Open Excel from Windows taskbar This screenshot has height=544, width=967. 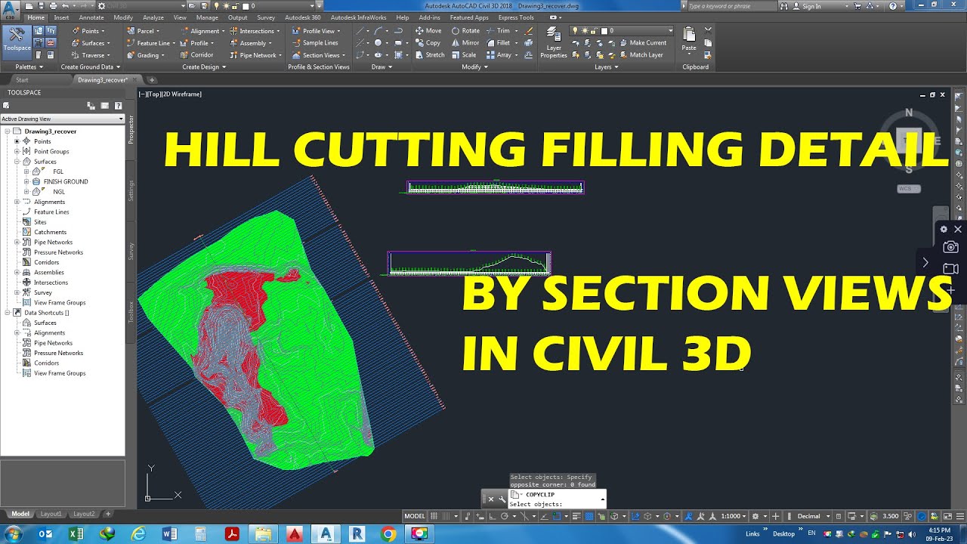pyautogui.click(x=76, y=534)
